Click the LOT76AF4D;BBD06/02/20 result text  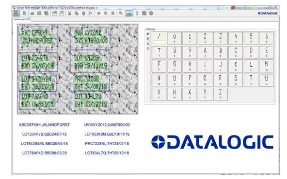tap(45, 153)
